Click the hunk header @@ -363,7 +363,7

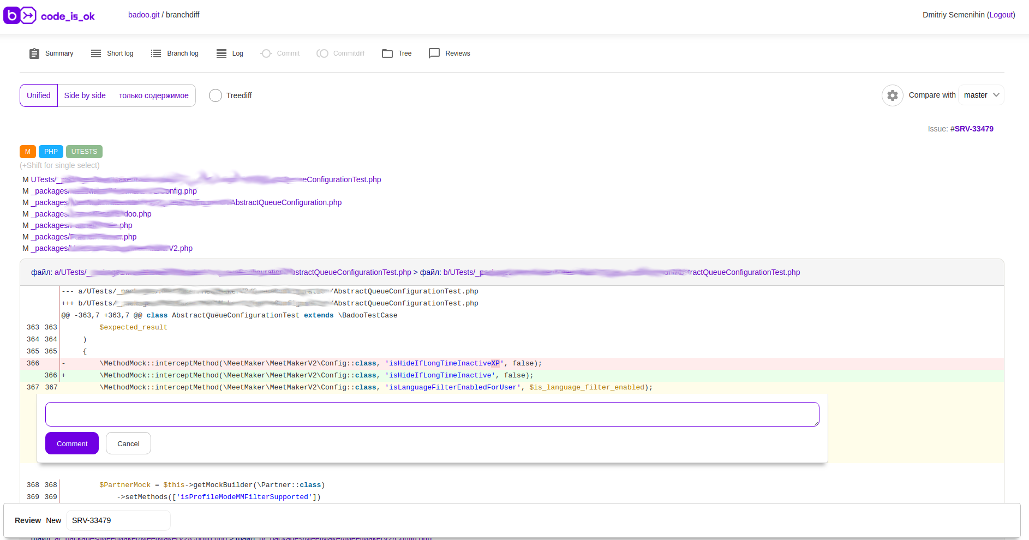click(229, 315)
